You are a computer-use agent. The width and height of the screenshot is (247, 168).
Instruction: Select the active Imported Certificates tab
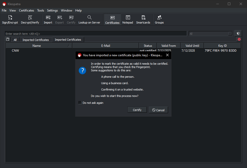(68, 40)
